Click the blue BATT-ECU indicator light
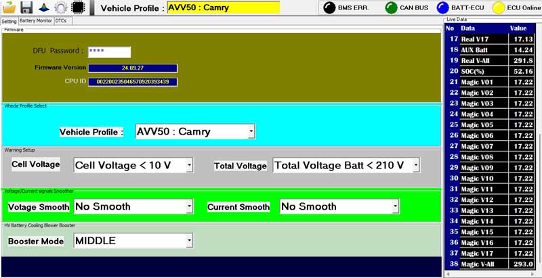The image size is (542, 278). click(x=442, y=8)
